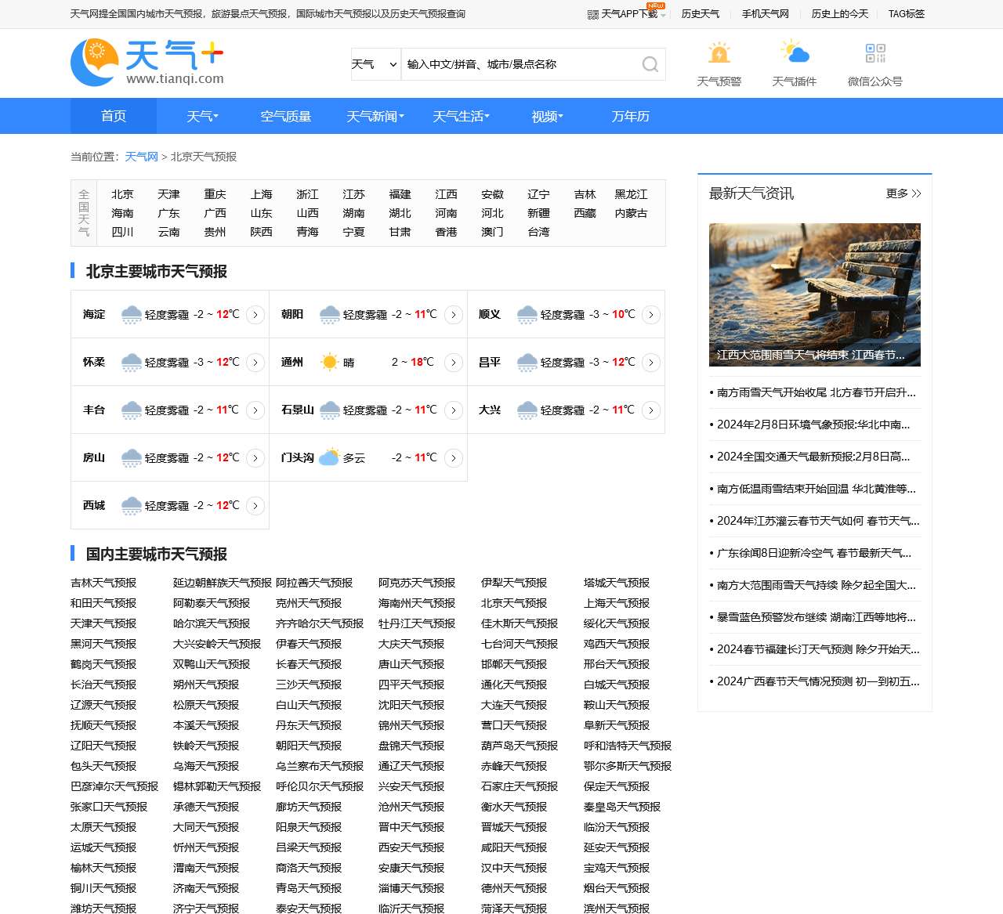The height and width of the screenshot is (914, 1003).
Task: Click the rain icon next to 海淀
Action: point(132,314)
